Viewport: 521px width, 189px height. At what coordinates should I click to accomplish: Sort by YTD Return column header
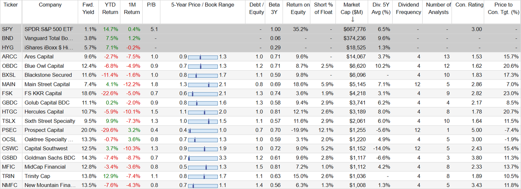pos(109,9)
